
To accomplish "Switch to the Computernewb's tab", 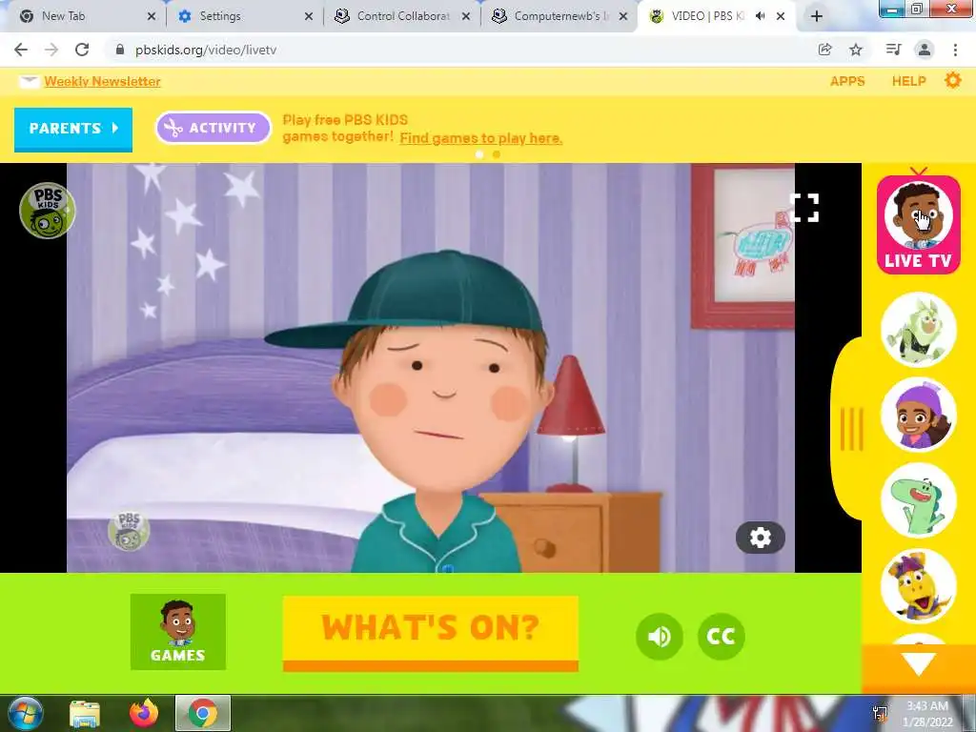I will tap(559, 16).
